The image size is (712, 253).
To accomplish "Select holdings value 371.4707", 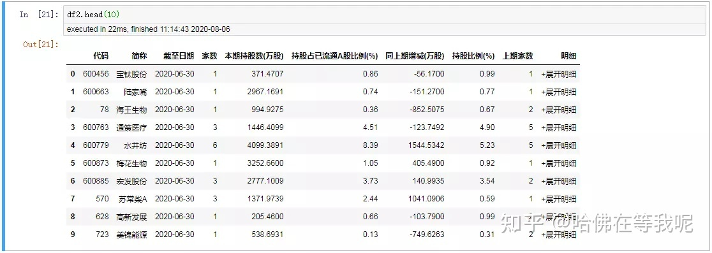I will point(267,74).
